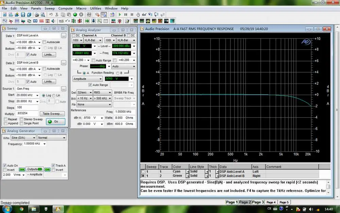Open the Panels menu

pyautogui.click(x=36, y=8)
